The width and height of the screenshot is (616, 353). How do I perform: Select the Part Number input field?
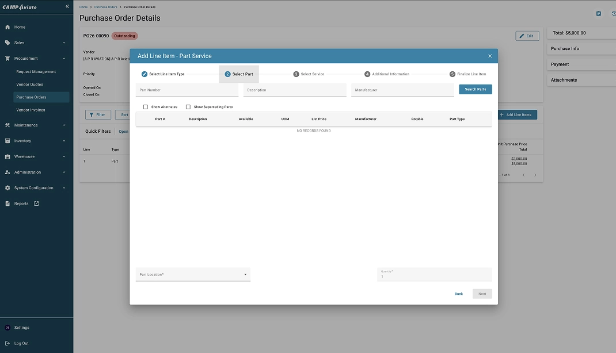click(x=187, y=90)
